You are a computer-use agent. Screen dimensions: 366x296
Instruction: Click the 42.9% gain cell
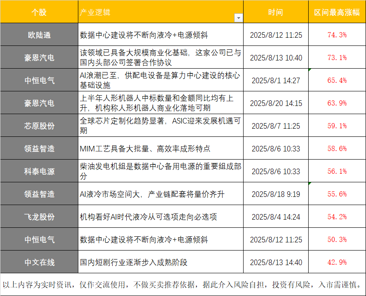click(x=337, y=262)
